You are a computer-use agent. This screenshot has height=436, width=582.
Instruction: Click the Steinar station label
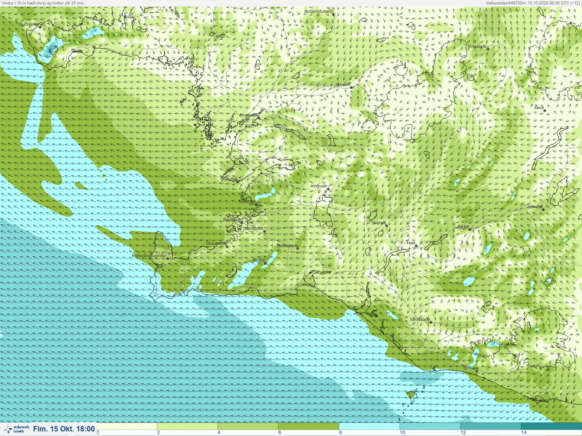469,368
